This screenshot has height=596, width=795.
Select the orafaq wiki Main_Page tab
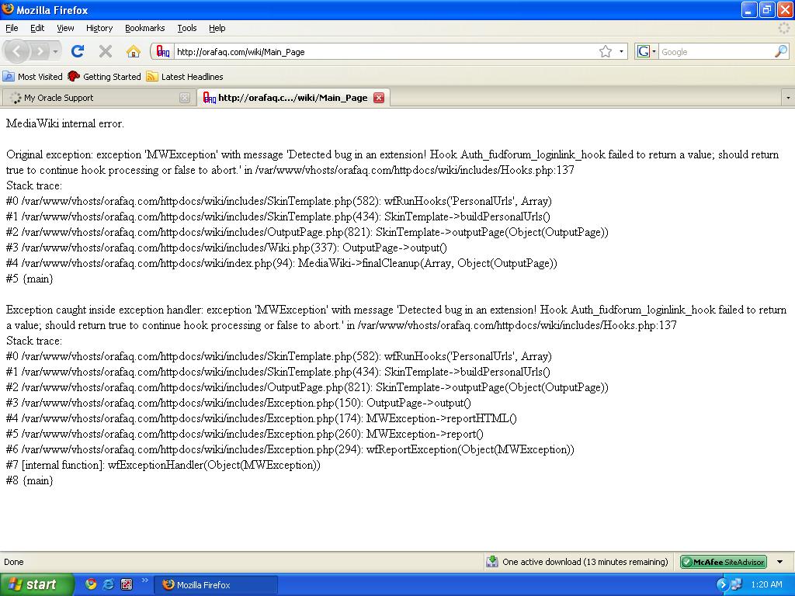pyautogui.click(x=293, y=98)
